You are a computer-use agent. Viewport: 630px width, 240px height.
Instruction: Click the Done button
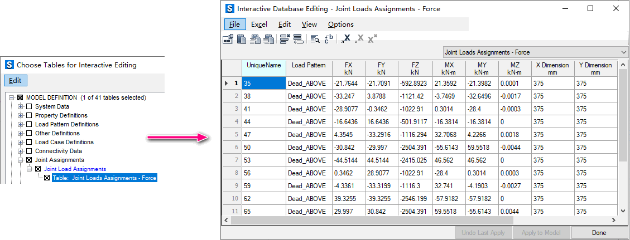click(599, 233)
